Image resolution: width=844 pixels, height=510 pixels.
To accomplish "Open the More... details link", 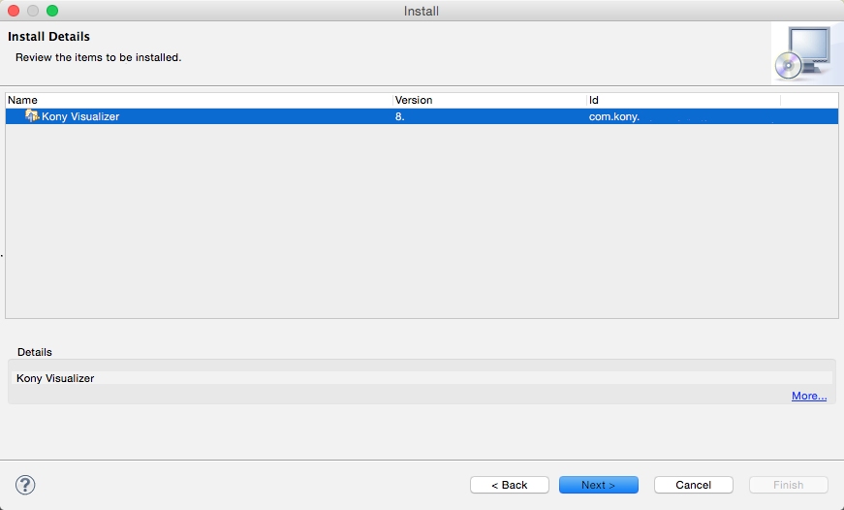I will pyautogui.click(x=809, y=396).
